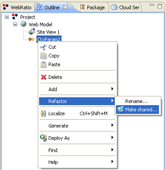
Task: Switch to the Package tab
Action: [93, 7]
